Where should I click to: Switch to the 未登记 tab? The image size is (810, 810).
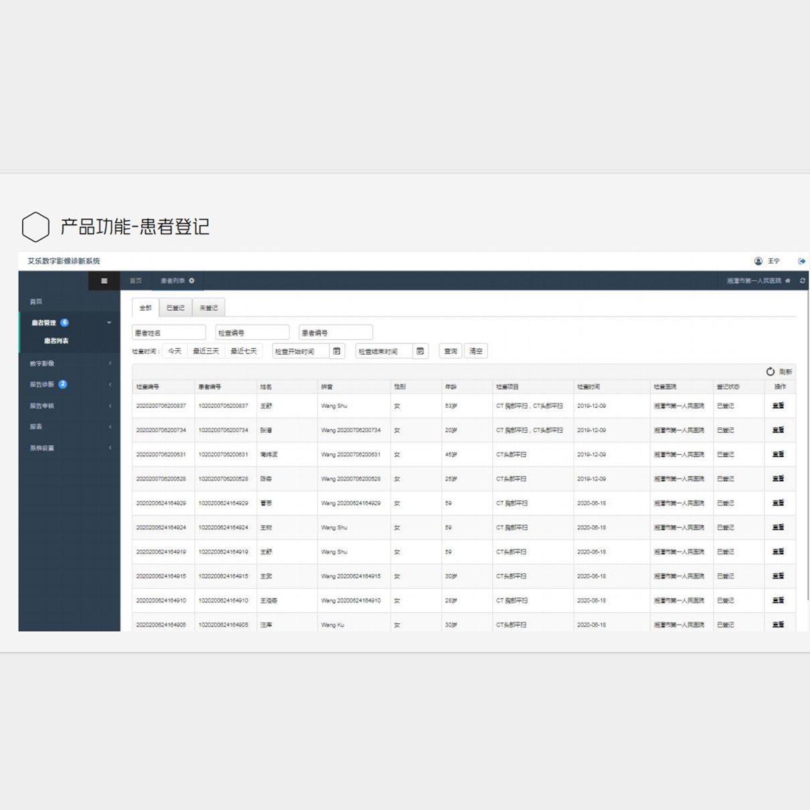(x=208, y=308)
